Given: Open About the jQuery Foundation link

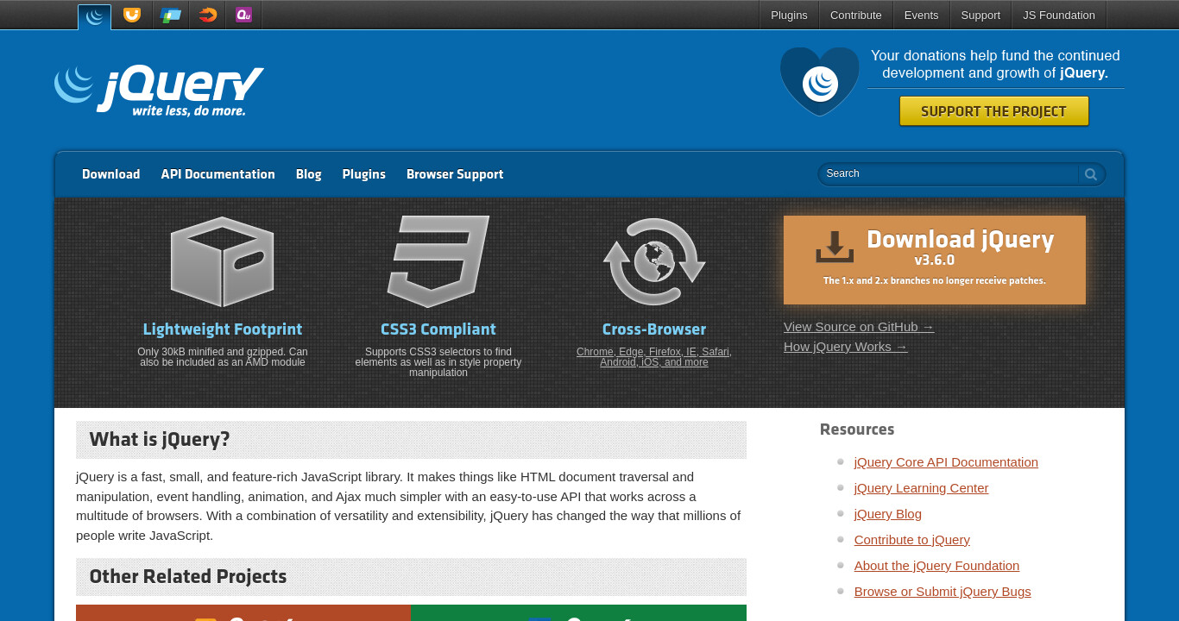Looking at the screenshot, I should (x=937, y=566).
